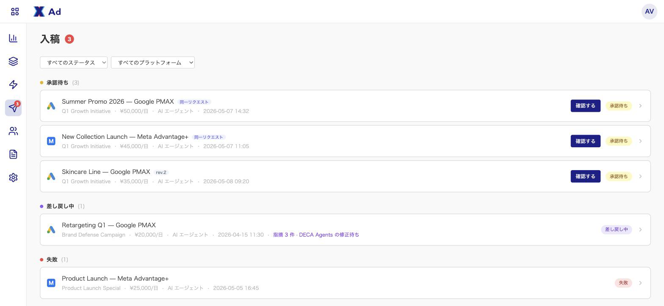Select the Product Launch — Meta Advantage+ title
Screen dimensions: 664x306
click(115, 278)
